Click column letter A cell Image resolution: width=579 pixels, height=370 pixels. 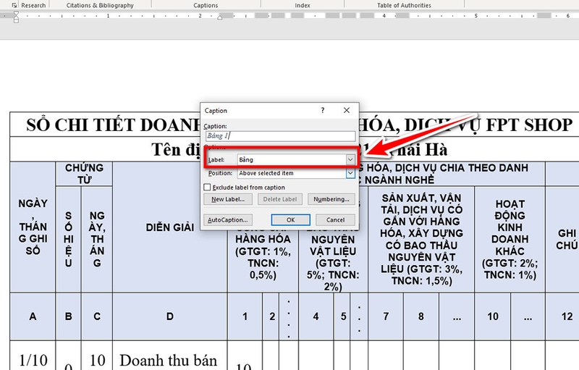[x=33, y=316]
